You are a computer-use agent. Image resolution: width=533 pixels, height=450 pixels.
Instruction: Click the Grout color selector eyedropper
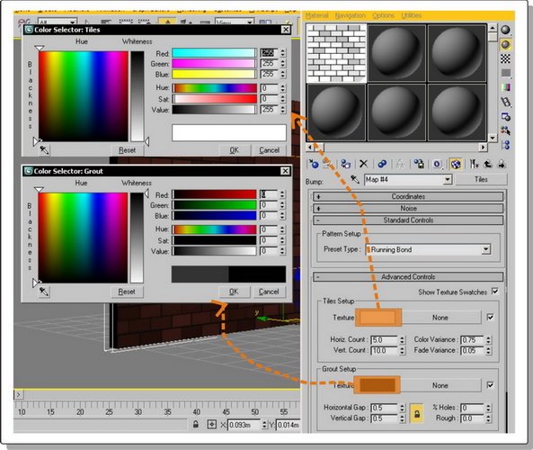pyautogui.click(x=43, y=292)
